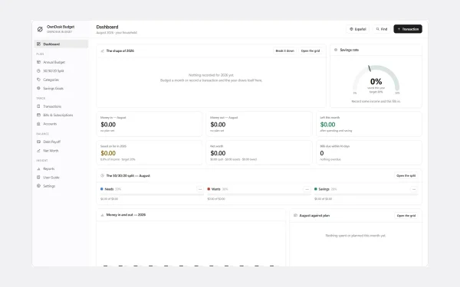Viewport: 460px width, 287px height.
Task: Click Open the grid in August against plan
Action: click(406, 216)
